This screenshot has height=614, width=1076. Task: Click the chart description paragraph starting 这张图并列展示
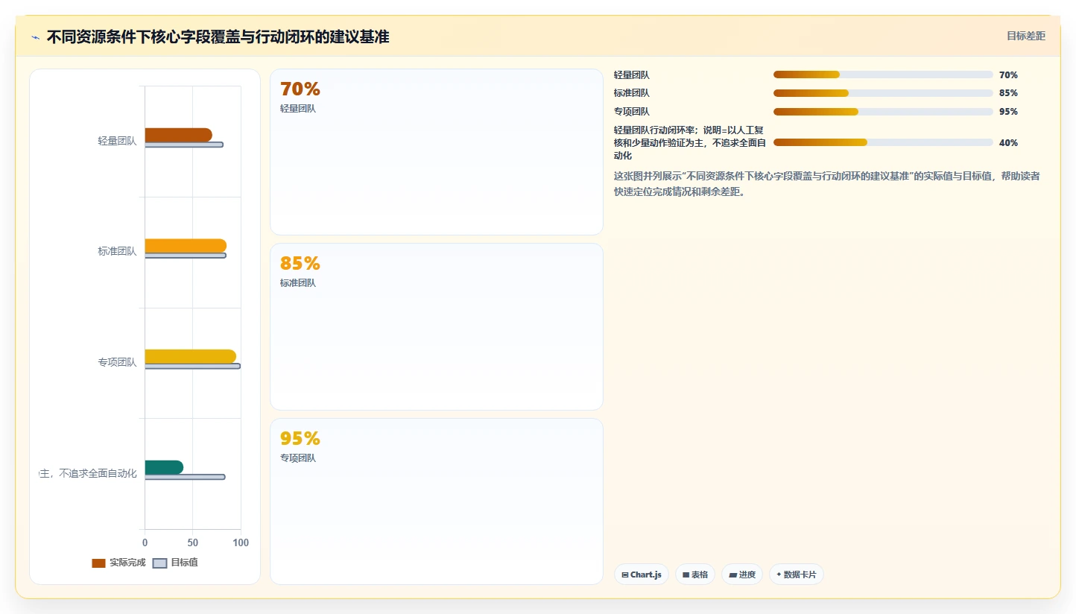click(827, 184)
